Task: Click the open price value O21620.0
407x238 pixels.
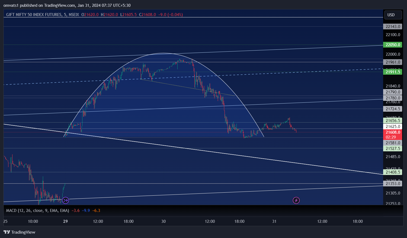Action: tap(90, 15)
